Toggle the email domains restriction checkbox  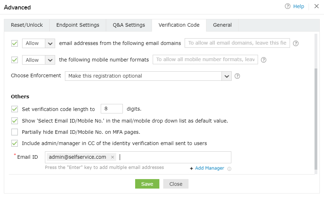point(15,43)
